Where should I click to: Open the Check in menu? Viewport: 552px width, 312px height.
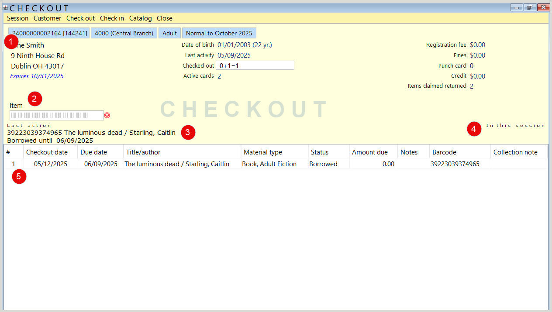(112, 18)
